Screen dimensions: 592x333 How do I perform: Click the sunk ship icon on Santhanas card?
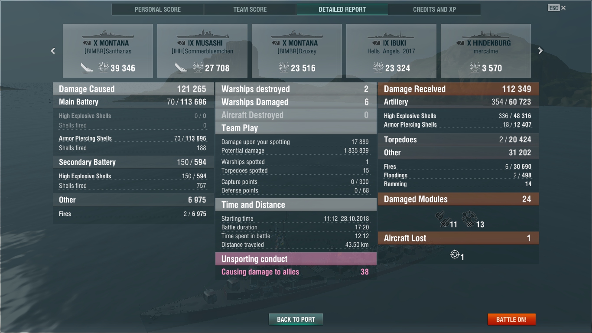87,68
